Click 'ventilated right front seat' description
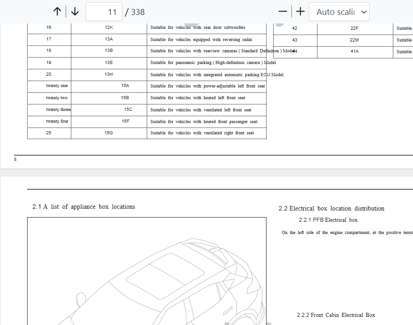This screenshot has height=325, width=413. coord(202,133)
